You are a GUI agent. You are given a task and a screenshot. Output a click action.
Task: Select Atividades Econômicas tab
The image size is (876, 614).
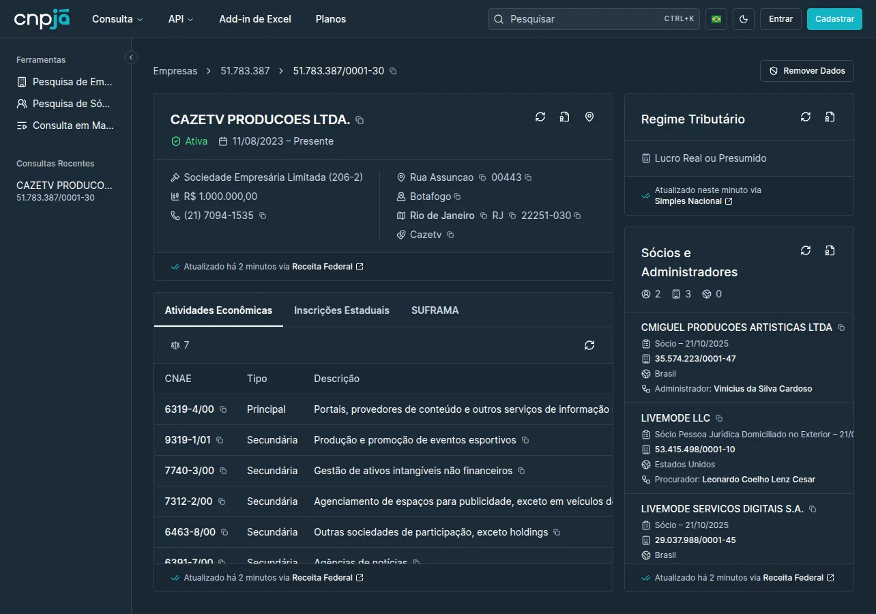click(x=218, y=310)
